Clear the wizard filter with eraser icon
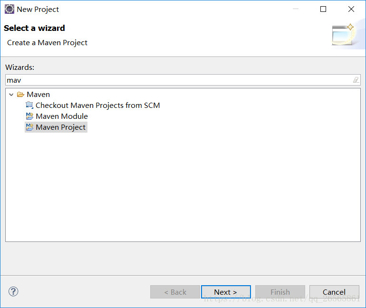The image size is (366, 308). (356, 80)
